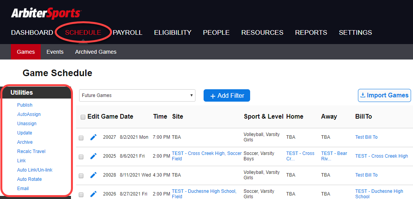Click game number 20027
The width and height of the screenshot is (413, 199).
point(110,137)
